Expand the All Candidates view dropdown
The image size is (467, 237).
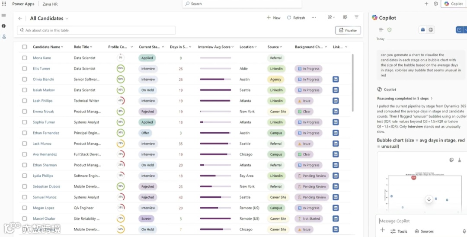point(67,19)
